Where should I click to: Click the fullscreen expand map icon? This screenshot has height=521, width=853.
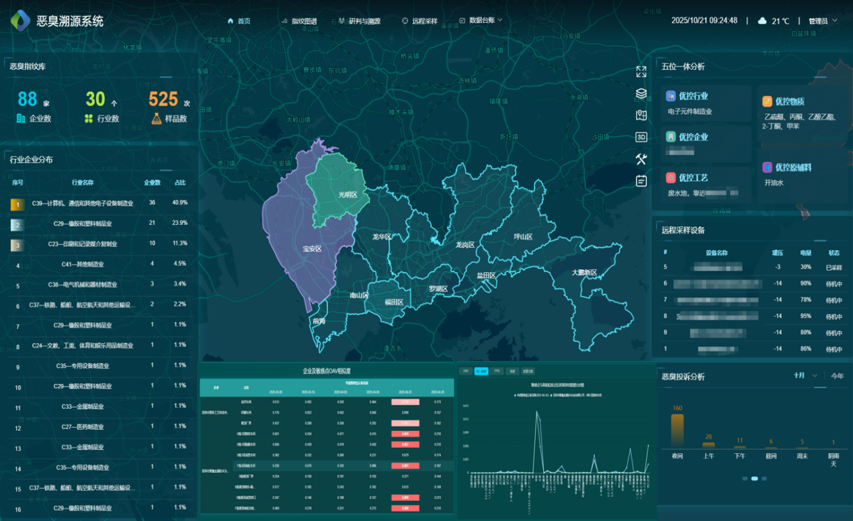coord(641,72)
